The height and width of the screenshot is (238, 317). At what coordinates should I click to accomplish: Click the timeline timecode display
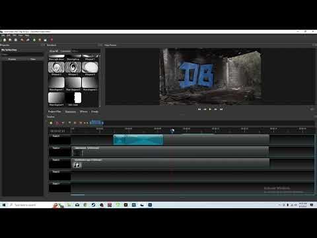tap(57, 131)
